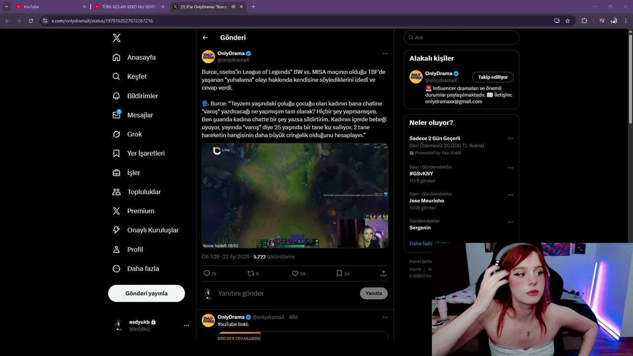Click Yanıtını gönder reply field
The width and height of the screenshot is (633, 356).
[287, 293]
